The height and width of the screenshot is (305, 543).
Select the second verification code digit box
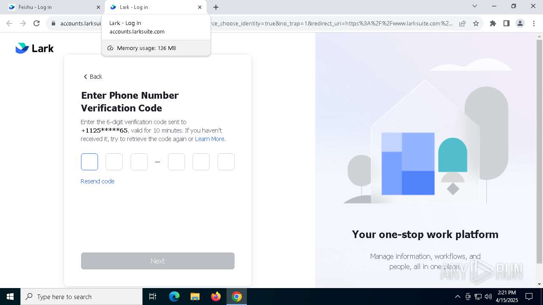click(114, 162)
